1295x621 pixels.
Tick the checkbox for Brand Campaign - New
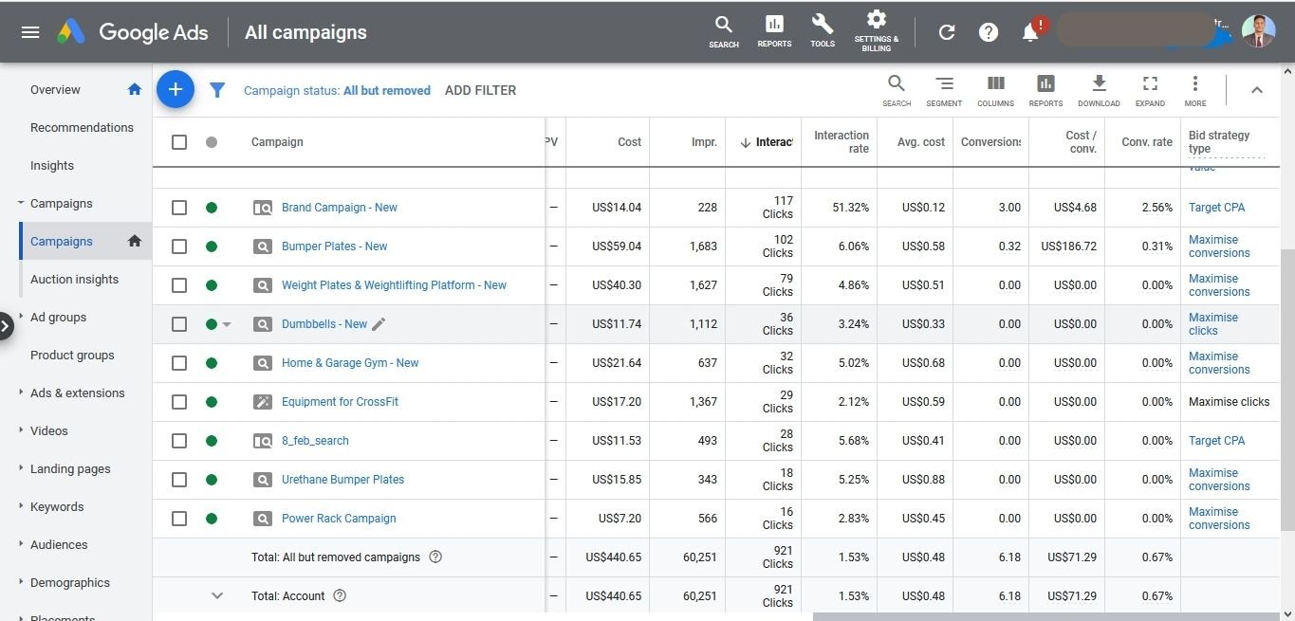[179, 208]
